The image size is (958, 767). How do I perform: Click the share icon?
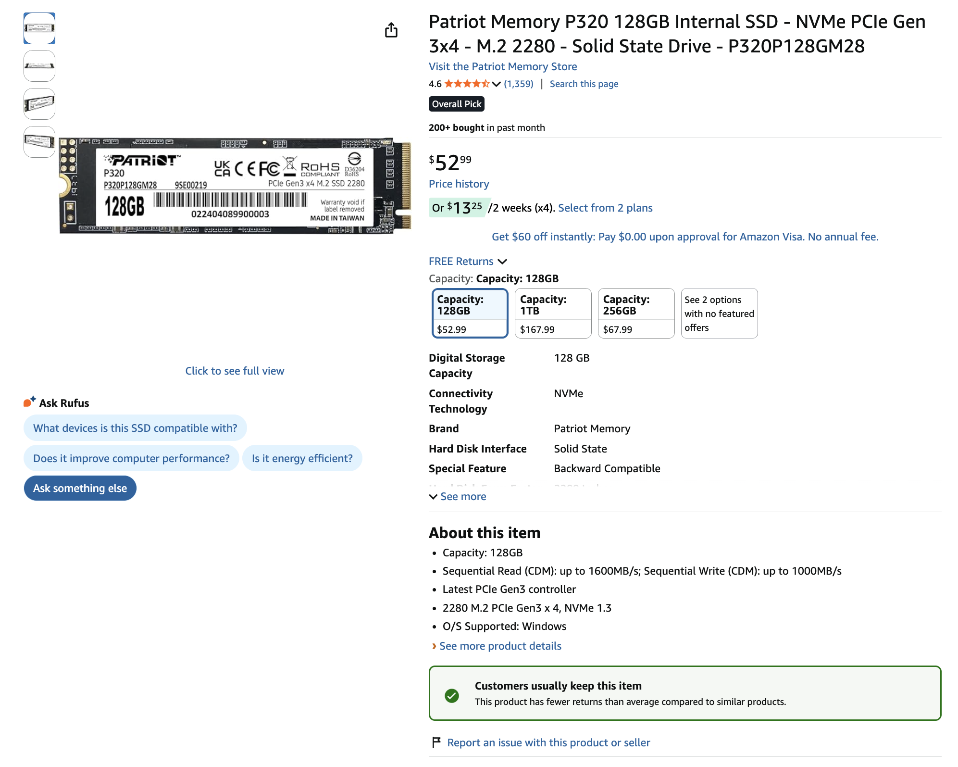click(392, 30)
